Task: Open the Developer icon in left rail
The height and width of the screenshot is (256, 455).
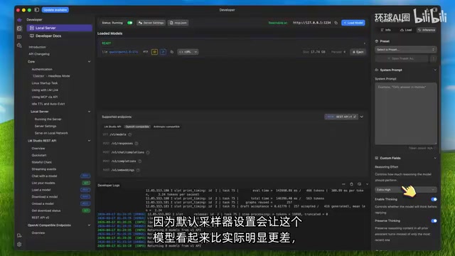Action: (x=19, y=28)
